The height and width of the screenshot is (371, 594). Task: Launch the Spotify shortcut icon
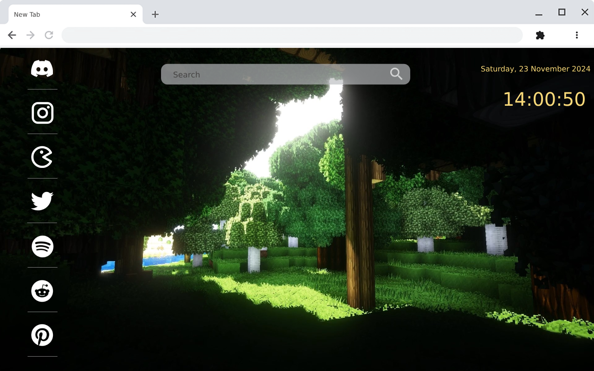pyautogui.click(x=42, y=246)
